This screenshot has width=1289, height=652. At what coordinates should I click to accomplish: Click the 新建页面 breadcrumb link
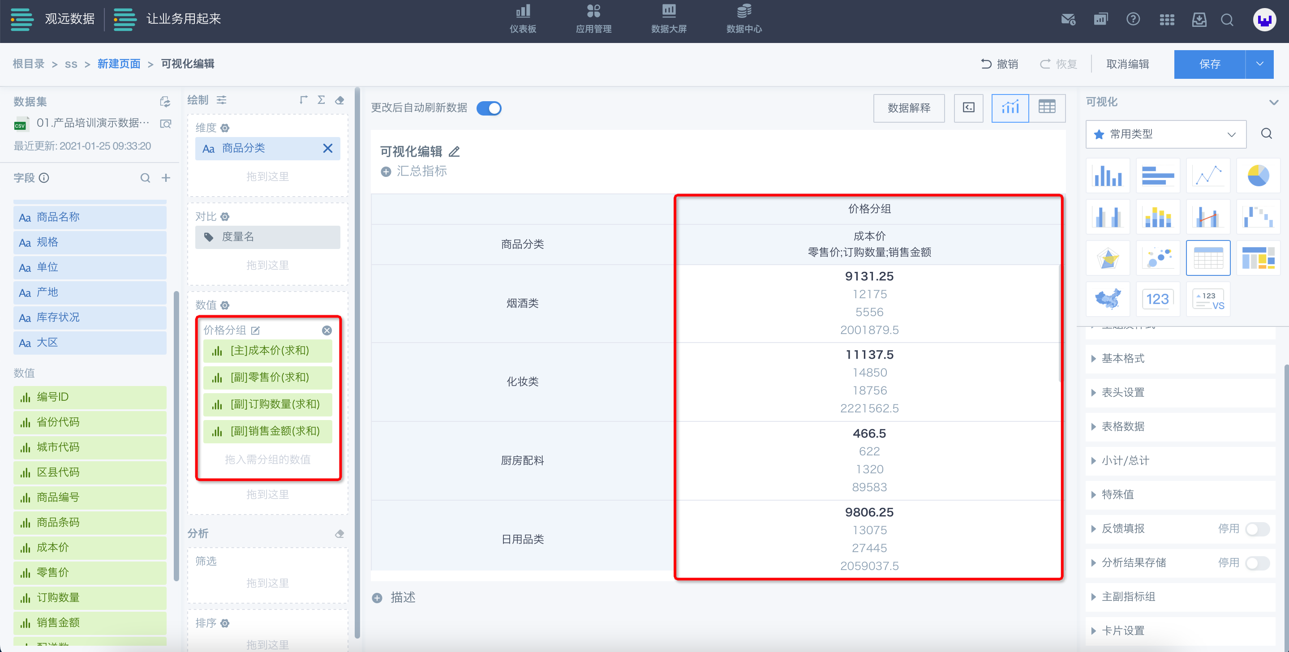tap(119, 64)
